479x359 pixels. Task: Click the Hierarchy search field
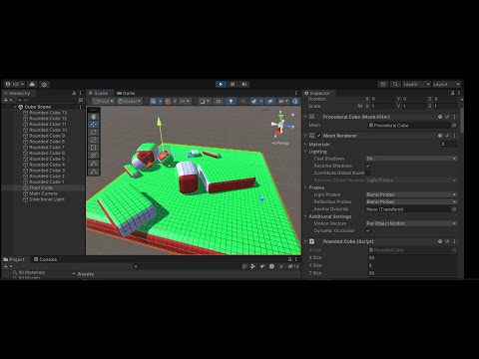(46, 100)
